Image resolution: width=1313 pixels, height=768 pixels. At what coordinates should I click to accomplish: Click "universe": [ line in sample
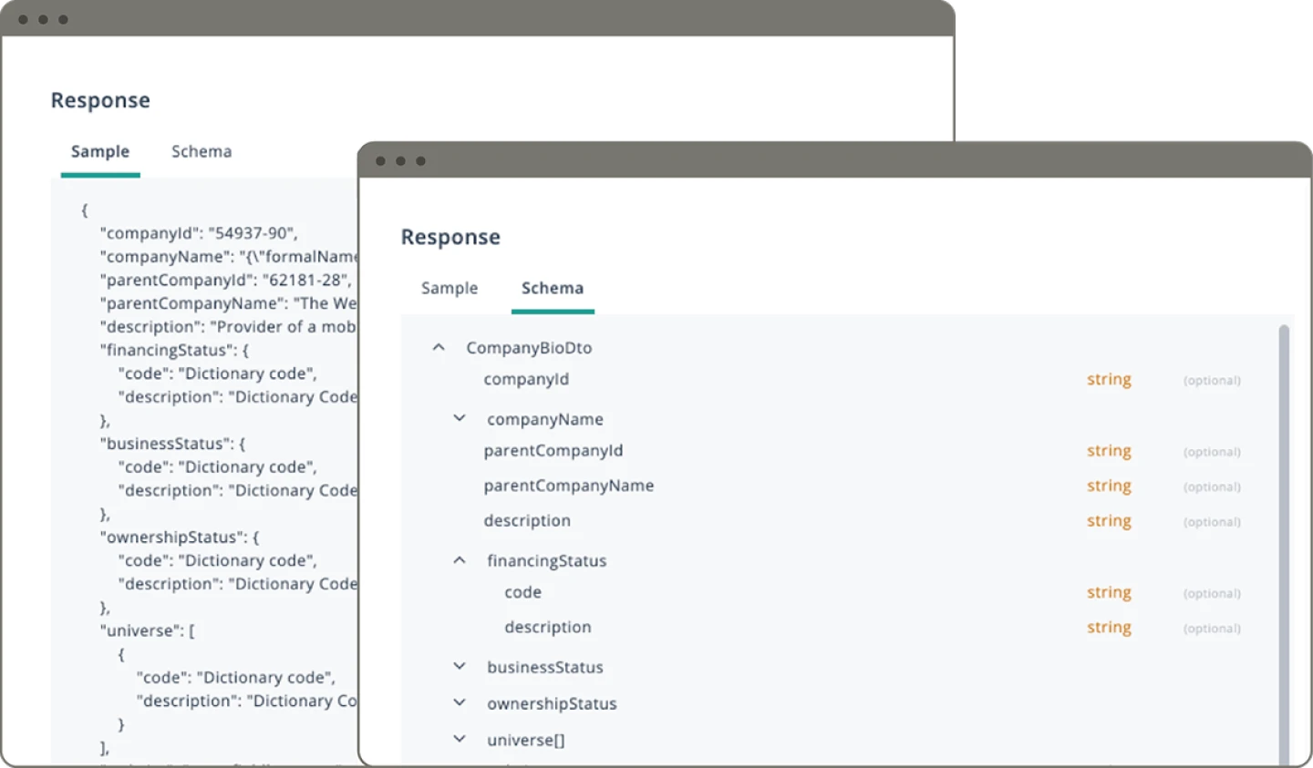click(147, 630)
